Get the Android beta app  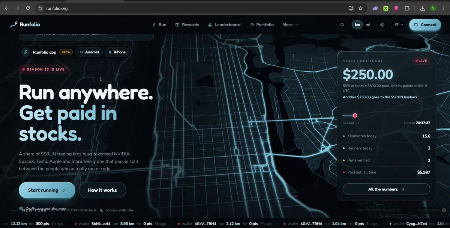coord(89,52)
